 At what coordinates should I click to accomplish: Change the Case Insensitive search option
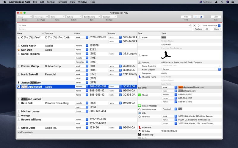click(211, 25)
